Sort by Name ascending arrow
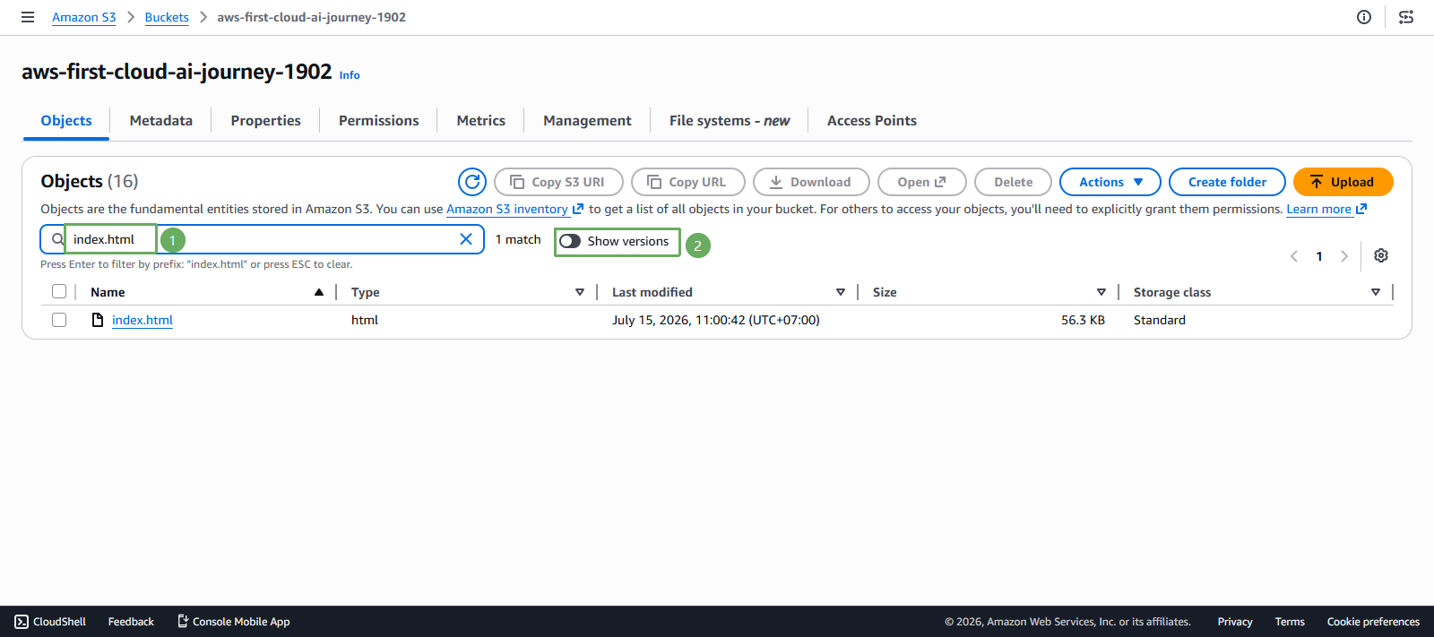Screen dimensions: 1434x637 pos(319,292)
